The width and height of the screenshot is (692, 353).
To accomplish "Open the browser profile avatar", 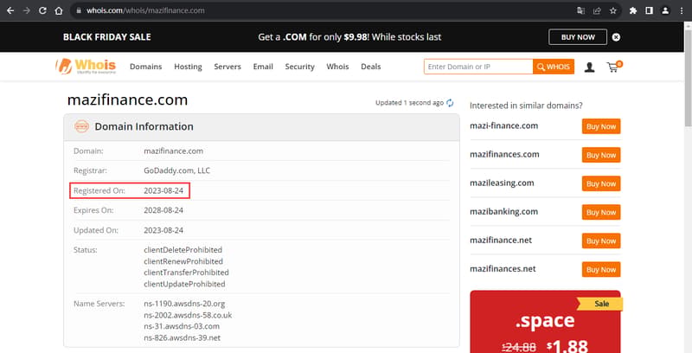I will click(x=665, y=10).
